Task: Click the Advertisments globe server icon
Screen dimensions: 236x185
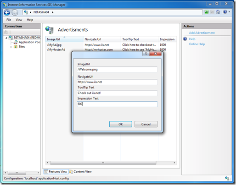Action: 50,30
